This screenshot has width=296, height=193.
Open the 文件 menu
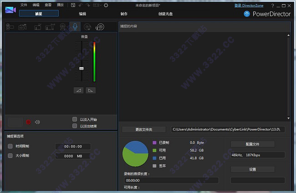pyautogui.click(x=24, y=5)
